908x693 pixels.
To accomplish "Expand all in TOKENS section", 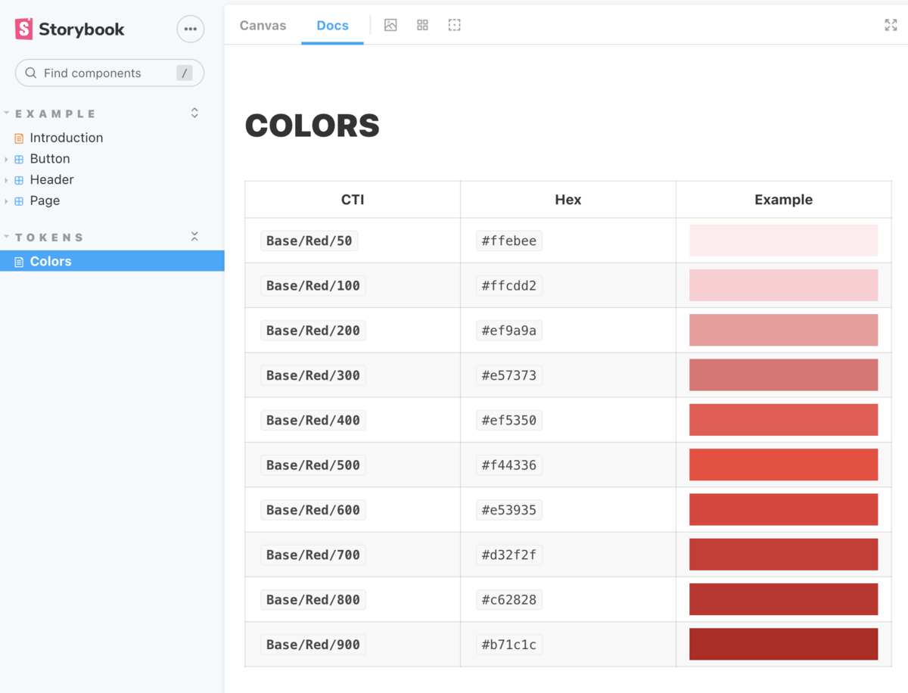I will [194, 237].
